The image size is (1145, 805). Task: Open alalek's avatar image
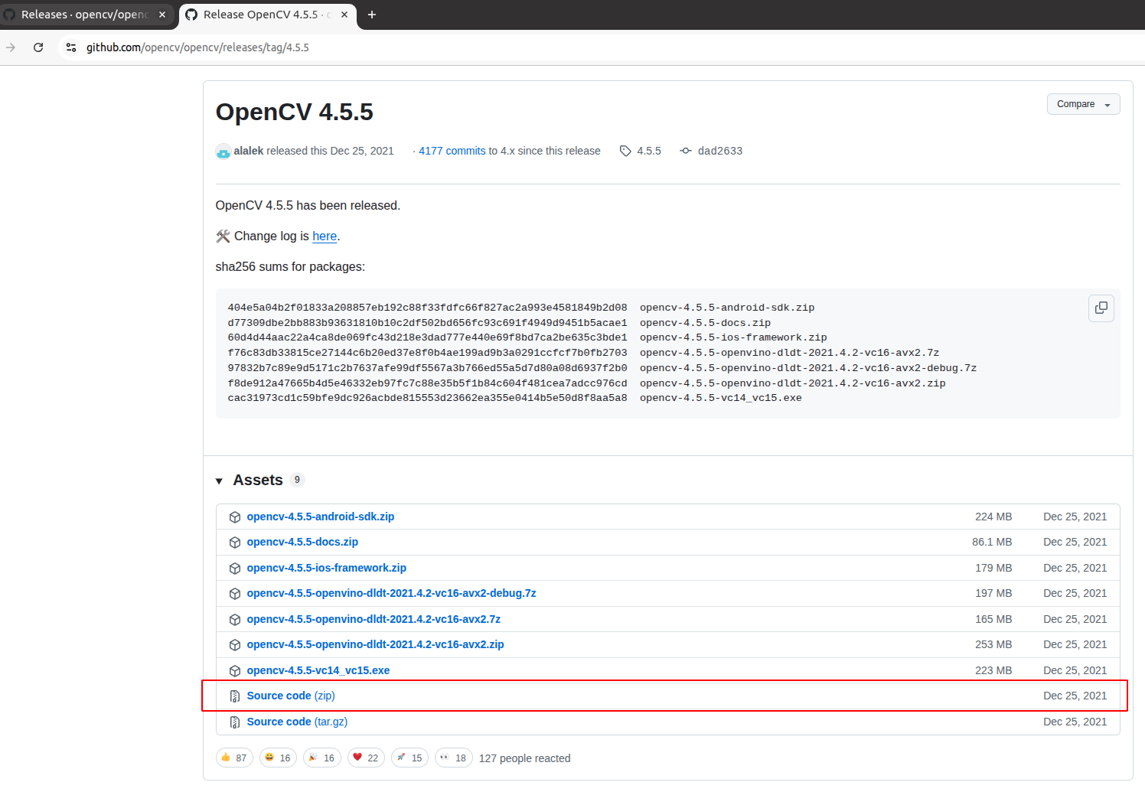click(x=223, y=152)
